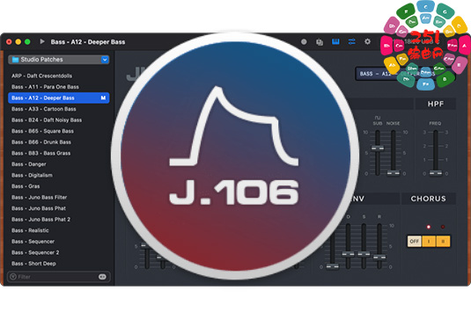Click the ENV S (sustain) slider handle

(364, 254)
